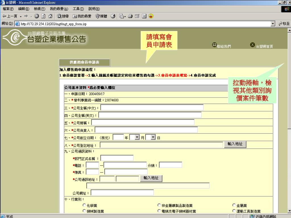The image size is (291, 218).
Task: Click the 分機 extension input field
Action: [x=171, y=165]
